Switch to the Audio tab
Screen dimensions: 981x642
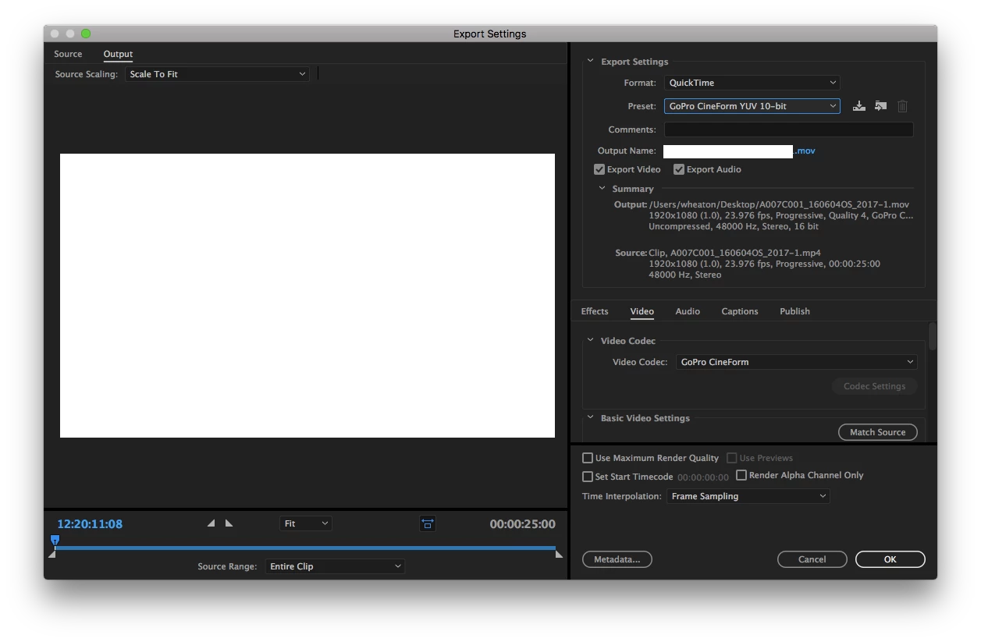coord(688,311)
